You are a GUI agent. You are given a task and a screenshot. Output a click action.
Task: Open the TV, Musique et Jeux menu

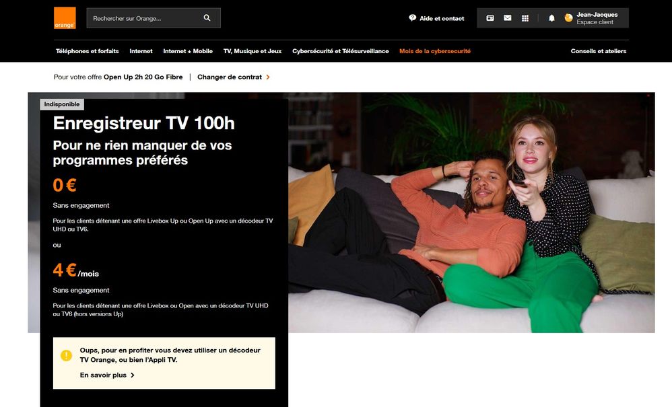pos(253,51)
